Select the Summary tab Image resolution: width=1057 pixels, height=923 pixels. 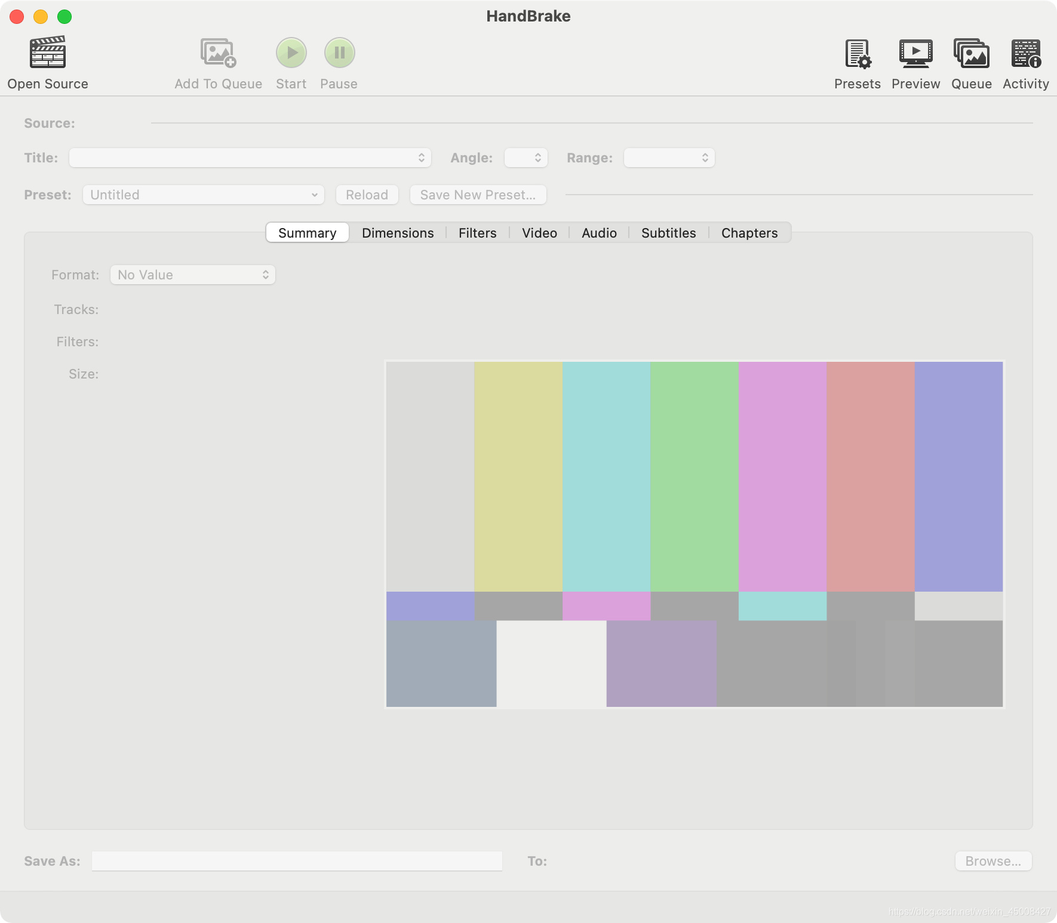point(308,233)
